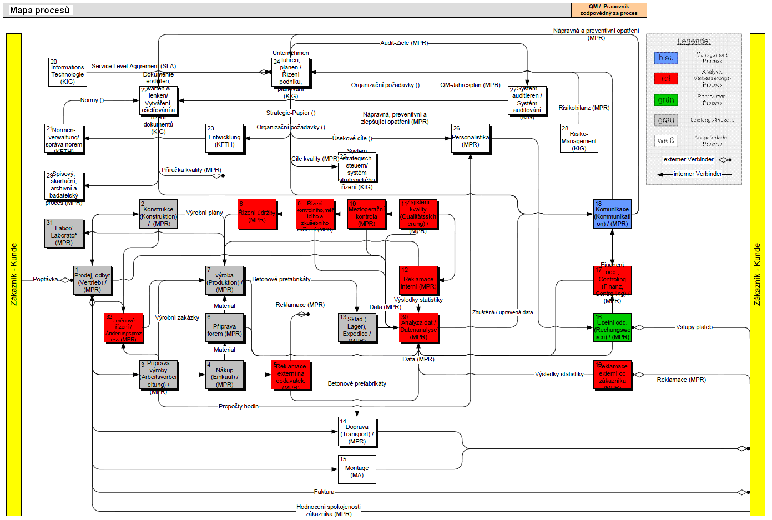This screenshot has width=772, height=520.
Task: Select red box 12 Reklamace interní
Action: (418, 280)
